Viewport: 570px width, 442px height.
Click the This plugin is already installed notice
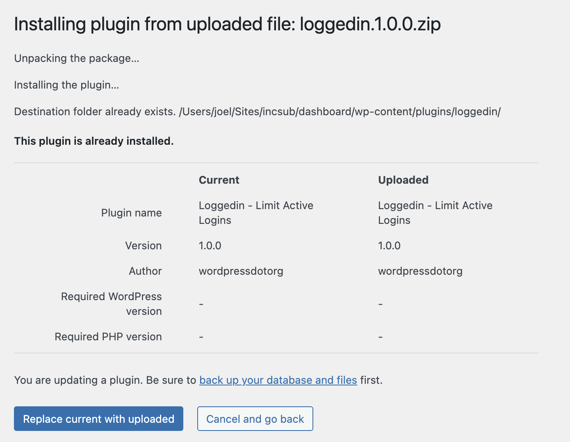94,141
